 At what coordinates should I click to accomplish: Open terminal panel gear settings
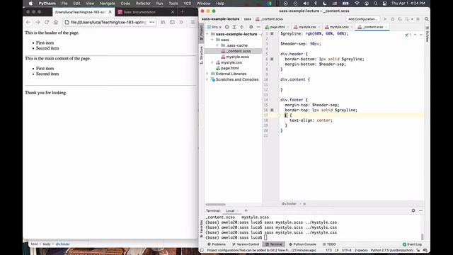(x=413, y=210)
